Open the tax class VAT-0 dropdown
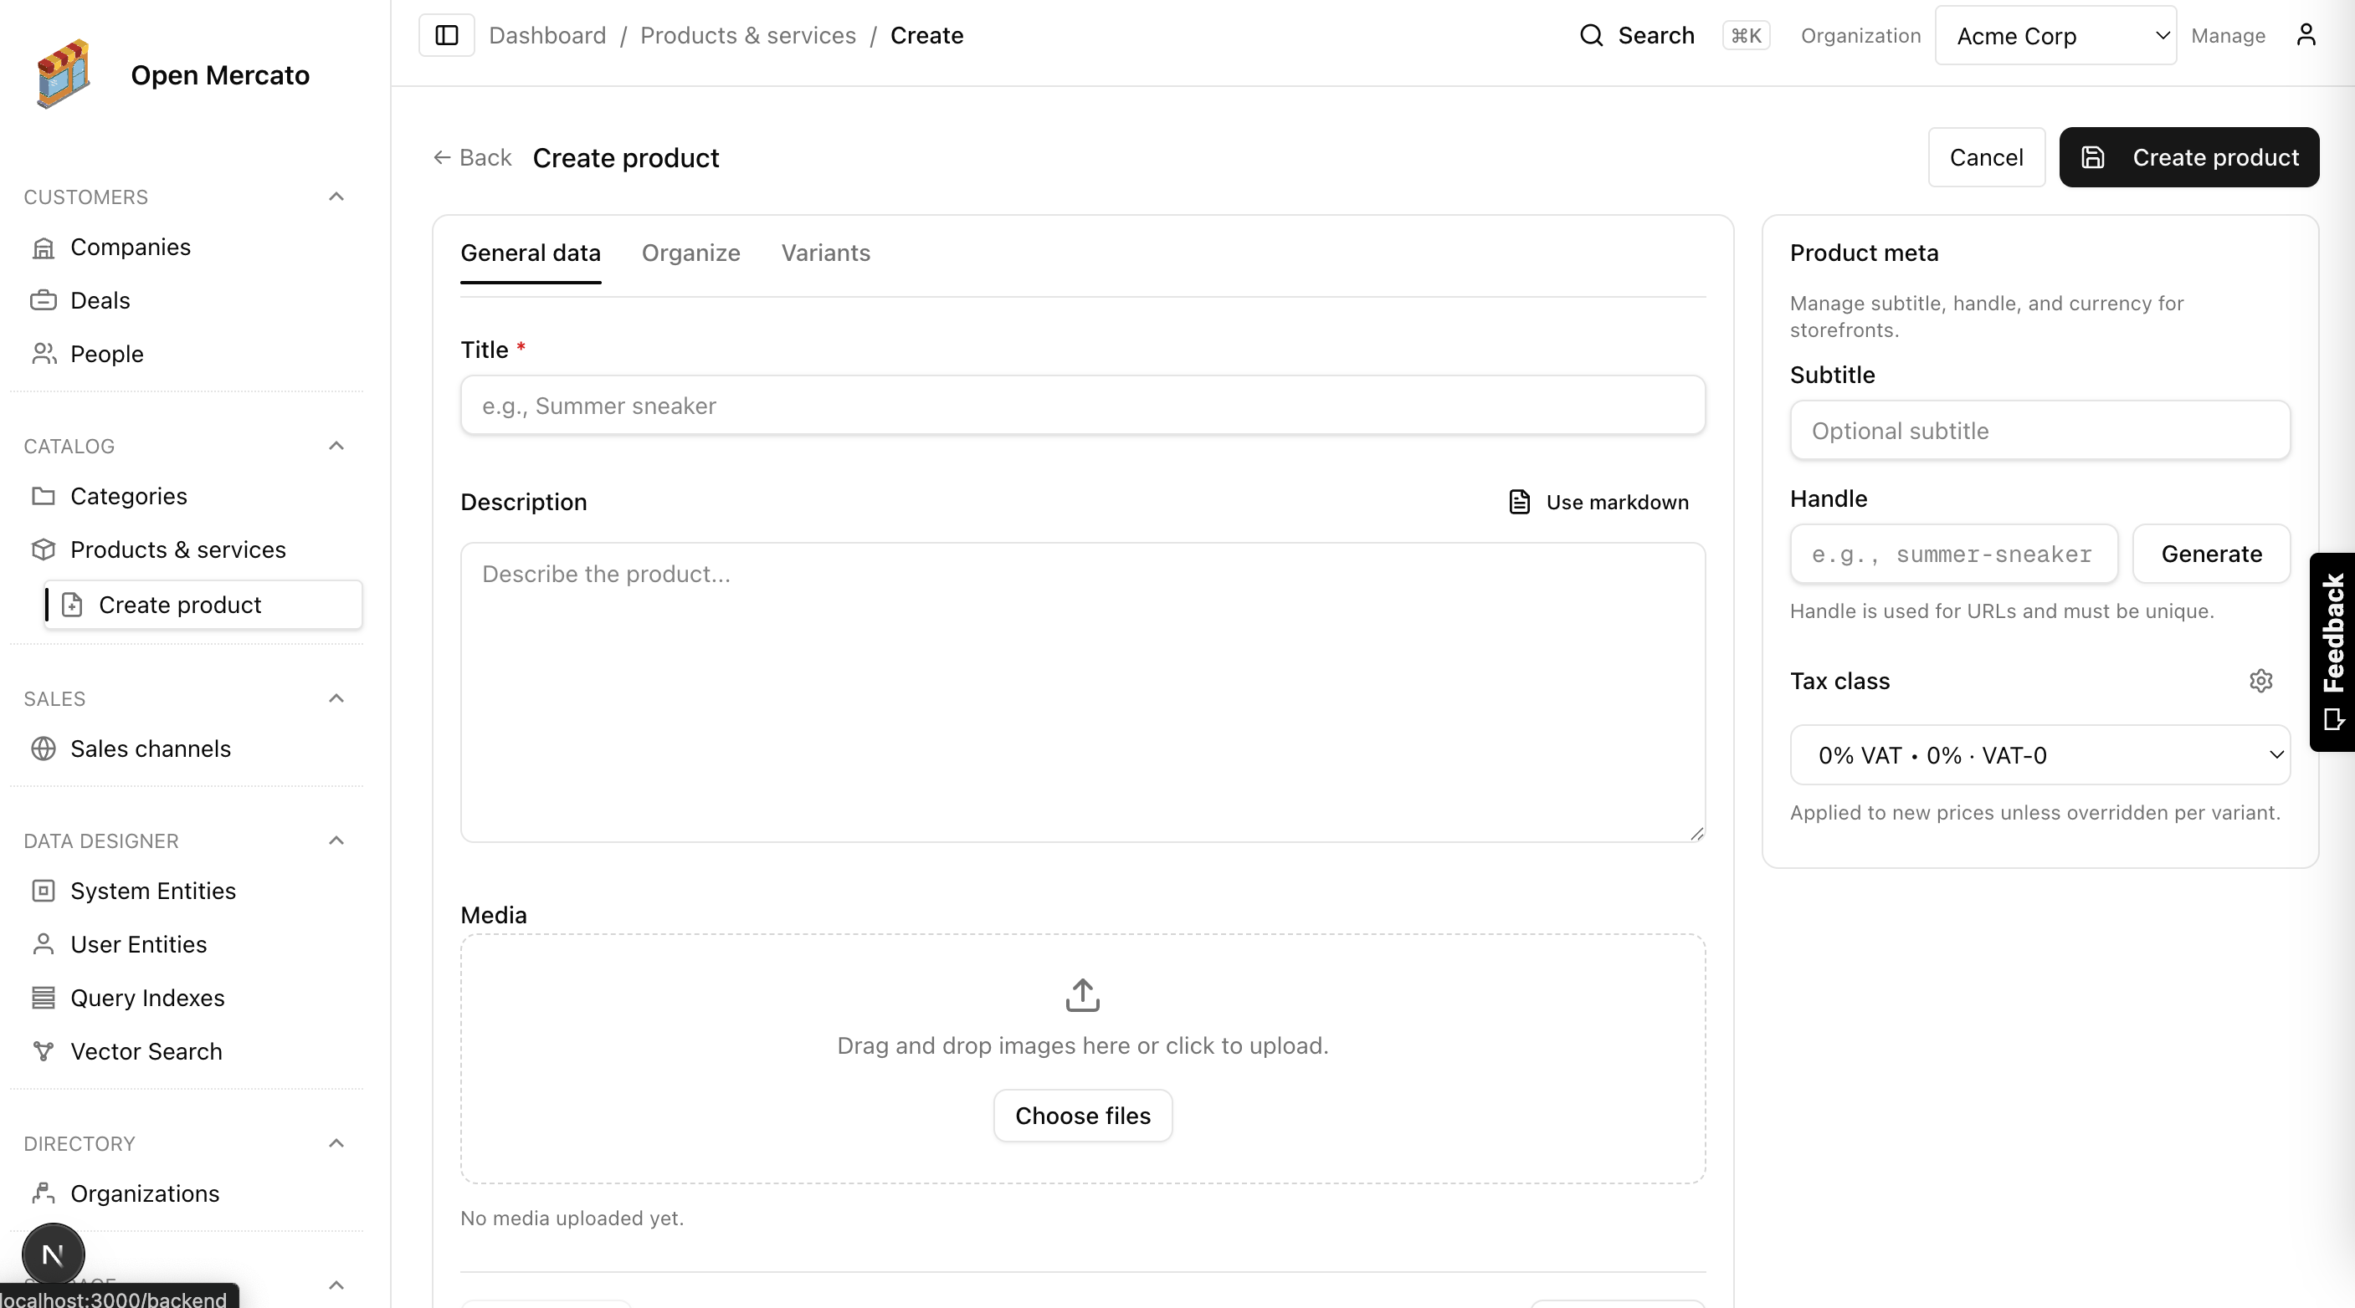2355x1308 pixels. coord(2039,754)
